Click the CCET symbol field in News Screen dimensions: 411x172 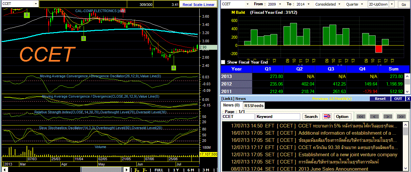point(238,117)
